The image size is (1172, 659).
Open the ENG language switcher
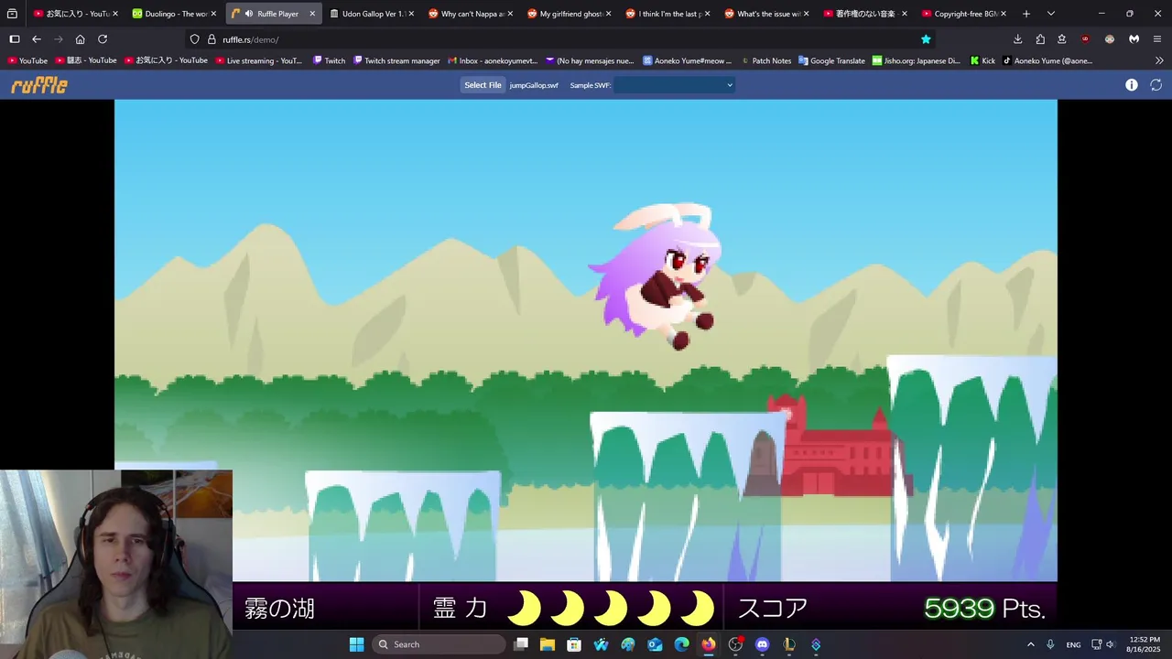click(x=1073, y=644)
